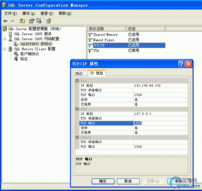Select the Shared Memory protocol row

[127, 34]
